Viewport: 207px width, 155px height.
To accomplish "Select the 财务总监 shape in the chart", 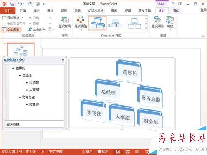I will click(150, 97).
